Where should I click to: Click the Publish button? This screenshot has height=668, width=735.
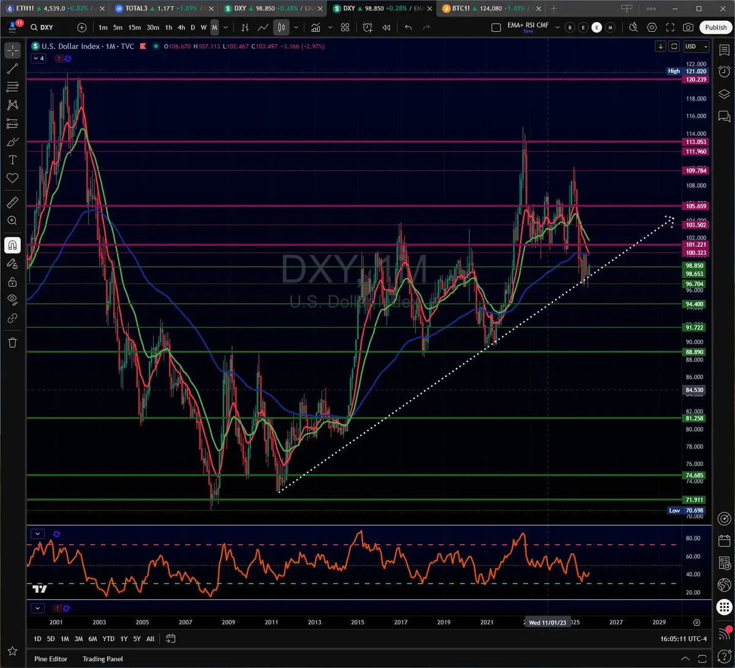pos(715,28)
